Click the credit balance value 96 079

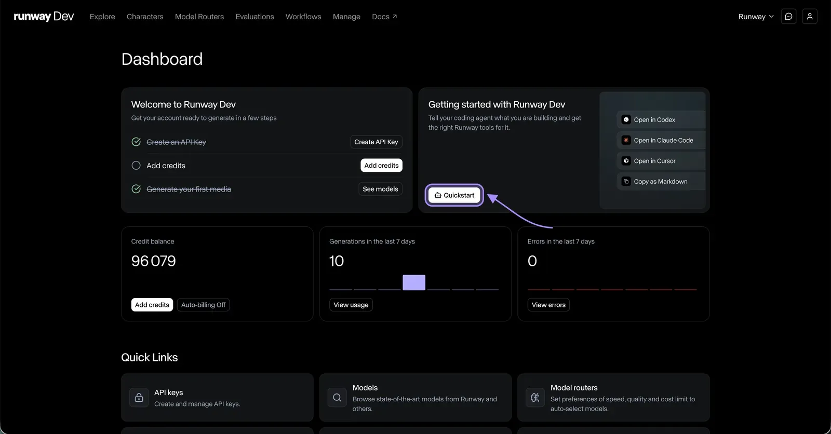(x=154, y=261)
